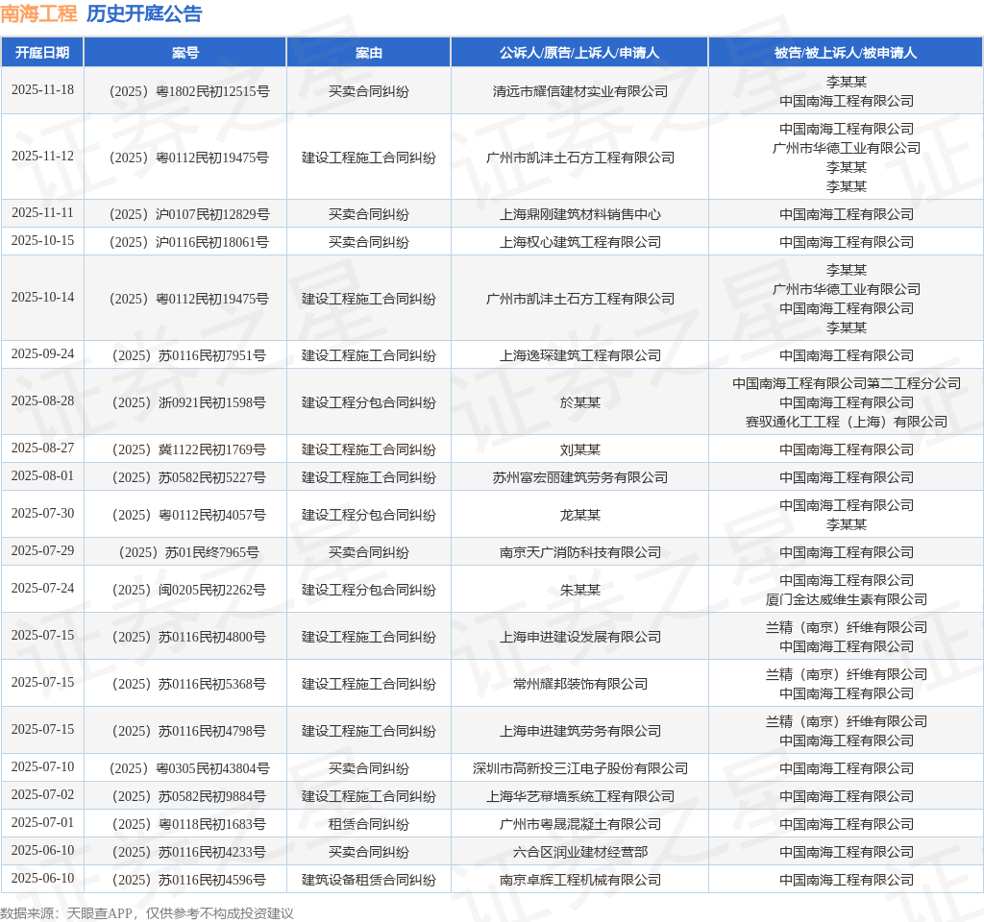The height and width of the screenshot is (922, 984).
Task: Click case number 苏0116民初7951号
Action: (x=189, y=355)
